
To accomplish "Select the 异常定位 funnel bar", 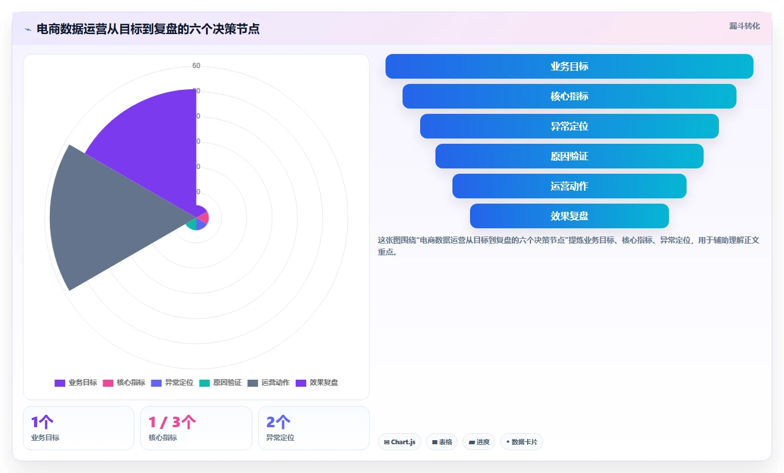I will coord(569,126).
